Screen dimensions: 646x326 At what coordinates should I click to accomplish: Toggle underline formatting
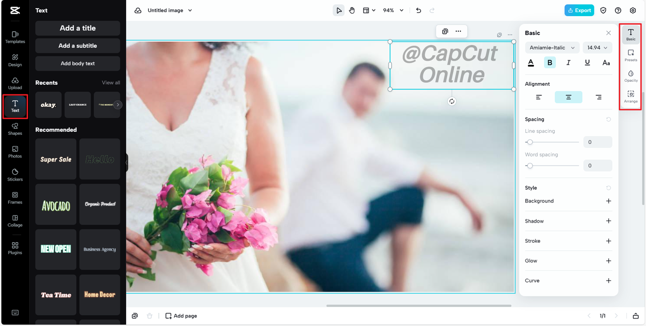[587, 63]
